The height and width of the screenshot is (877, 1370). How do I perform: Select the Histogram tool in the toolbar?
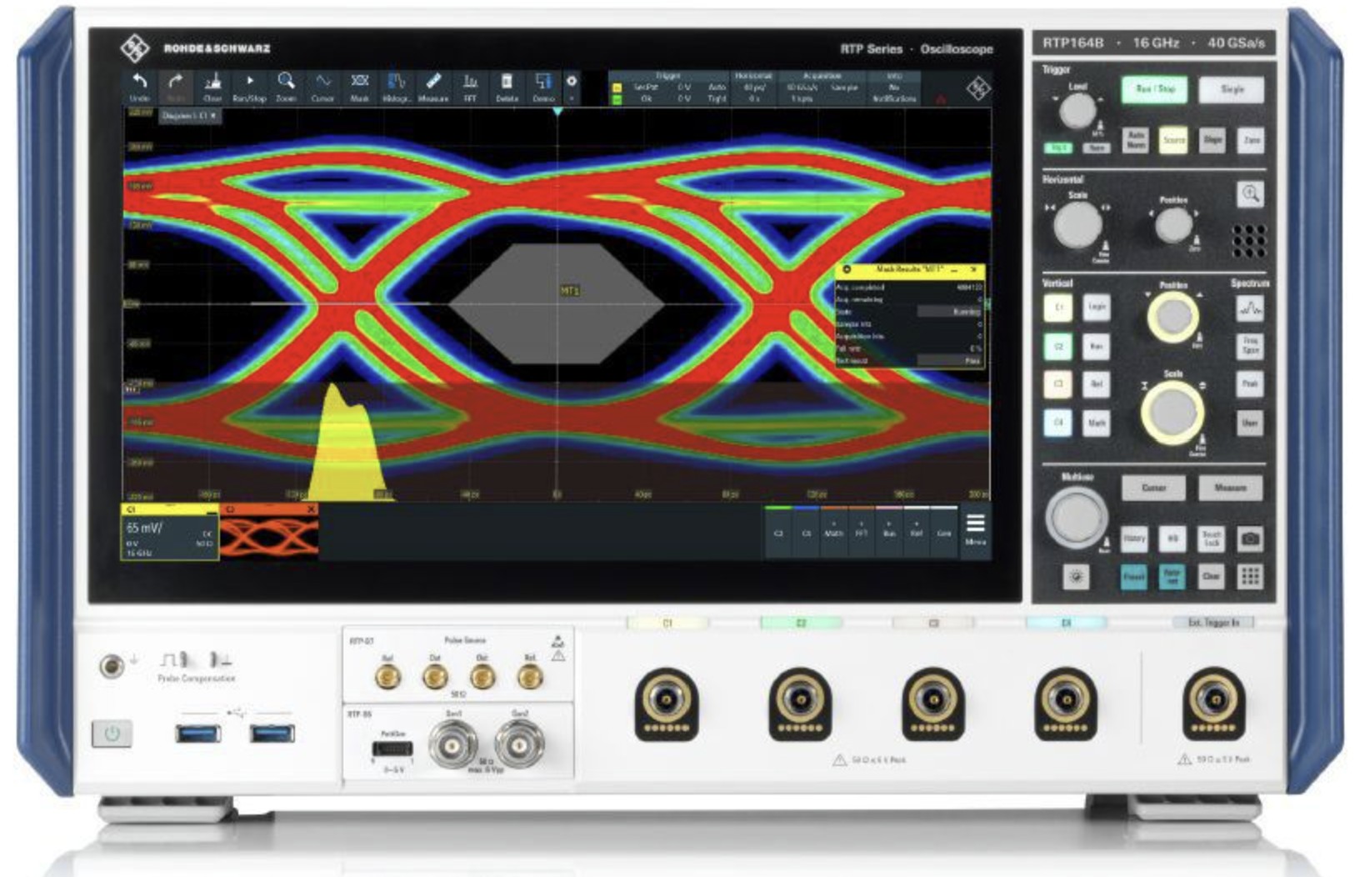[397, 86]
